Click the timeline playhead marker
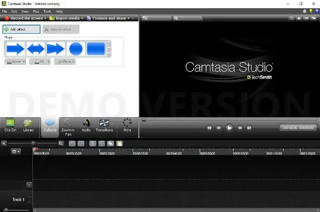The image size is (320, 212). pos(36,150)
